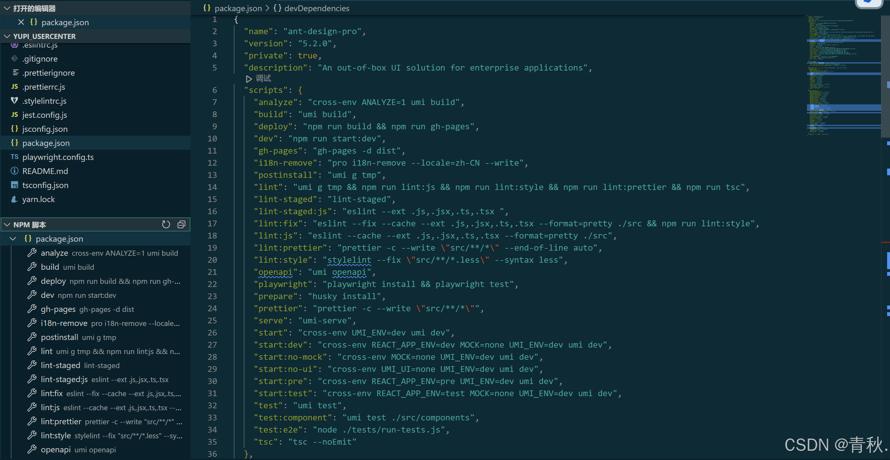The height and width of the screenshot is (460, 890).
Task: Select devDependencies in the breadcrumb
Action: [316, 8]
